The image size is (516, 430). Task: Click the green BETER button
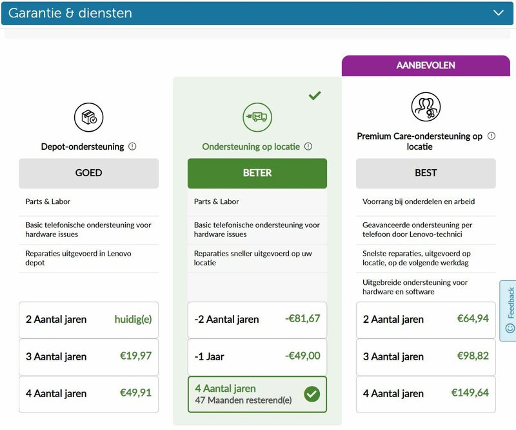click(257, 173)
